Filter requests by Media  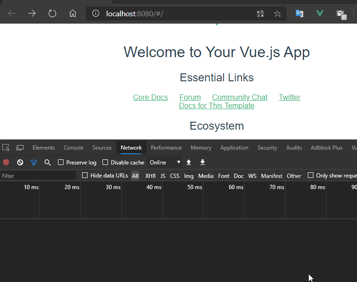(x=206, y=176)
